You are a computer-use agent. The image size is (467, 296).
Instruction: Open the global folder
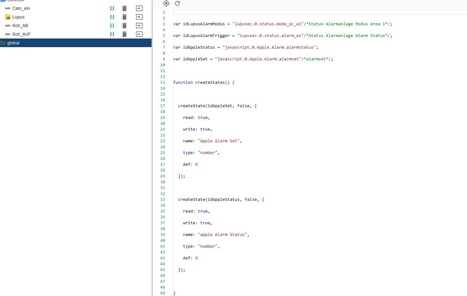pos(76,43)
